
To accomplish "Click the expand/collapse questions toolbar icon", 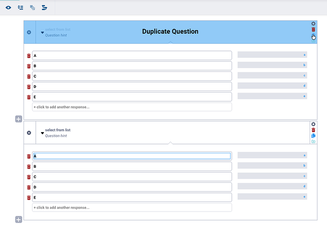I will pos(20,8).
